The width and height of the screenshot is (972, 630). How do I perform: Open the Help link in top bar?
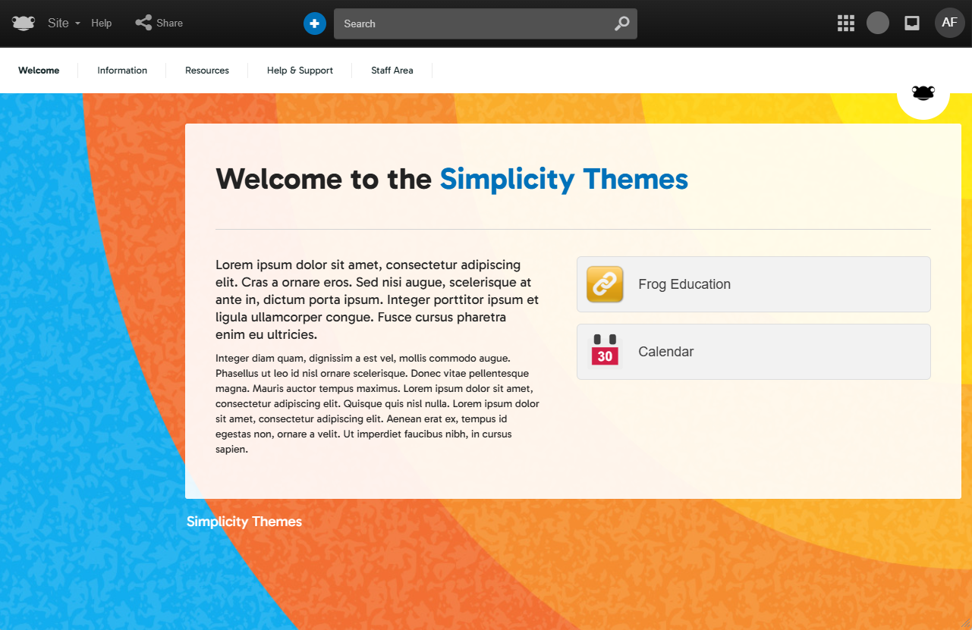(x=102, y=24)
